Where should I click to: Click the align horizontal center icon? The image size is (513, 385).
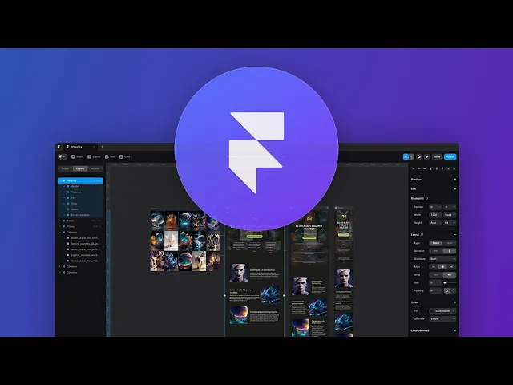[419, 168]
